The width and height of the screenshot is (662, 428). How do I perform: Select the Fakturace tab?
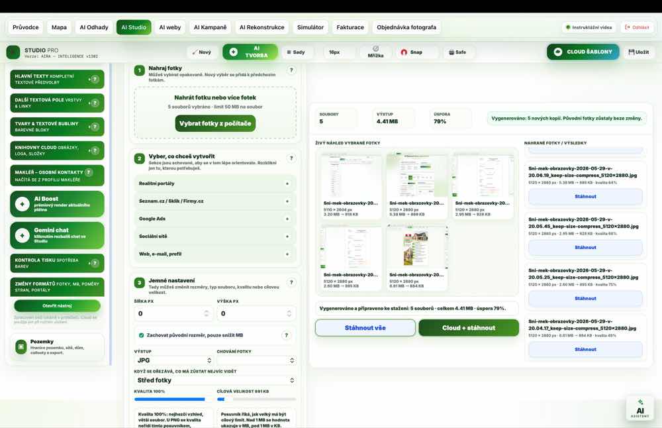click(x=350, y=27)
